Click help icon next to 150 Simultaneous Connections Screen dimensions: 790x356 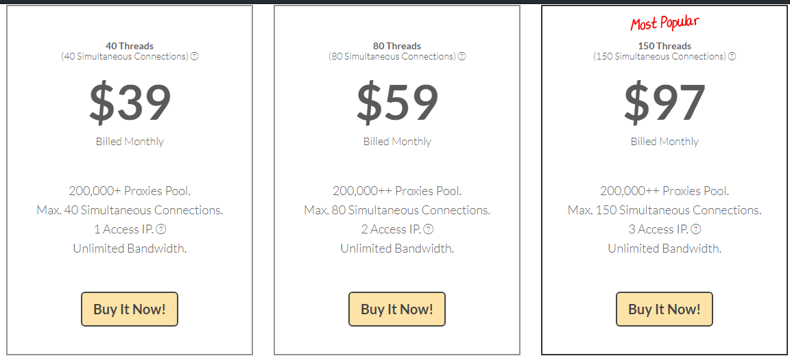(732, 56)
